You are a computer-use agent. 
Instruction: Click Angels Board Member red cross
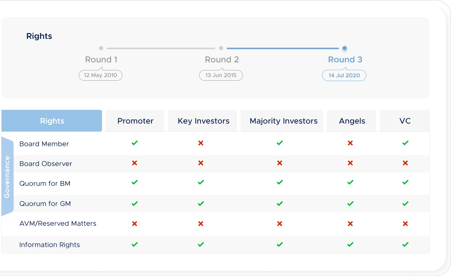point(350,143)
